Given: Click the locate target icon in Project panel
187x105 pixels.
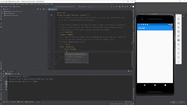Looking at the screenshot, I should click(38, 9).
